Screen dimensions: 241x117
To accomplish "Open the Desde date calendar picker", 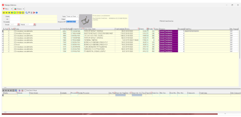I will tap(18, 25).
